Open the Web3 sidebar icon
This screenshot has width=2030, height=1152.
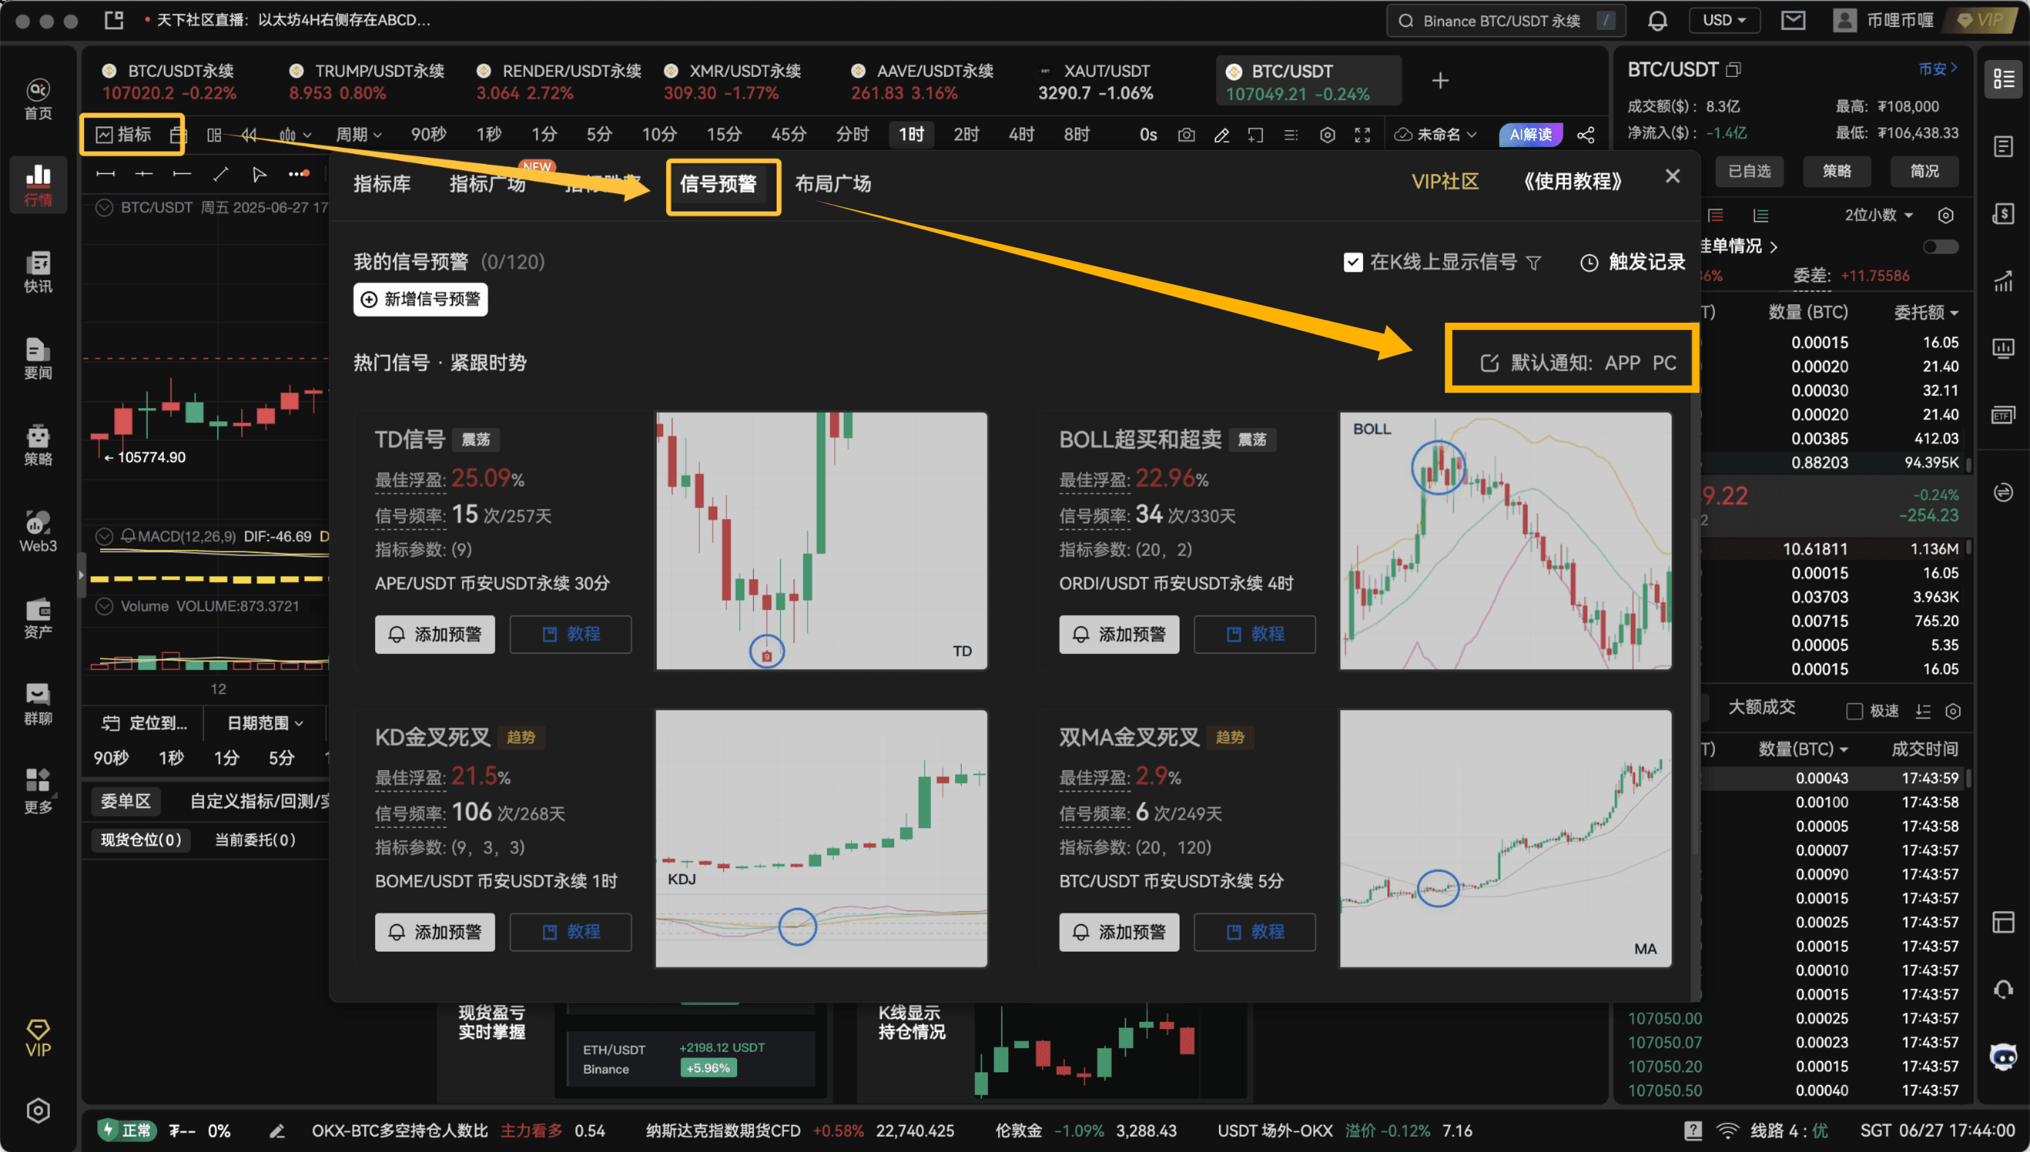[38, 531]
